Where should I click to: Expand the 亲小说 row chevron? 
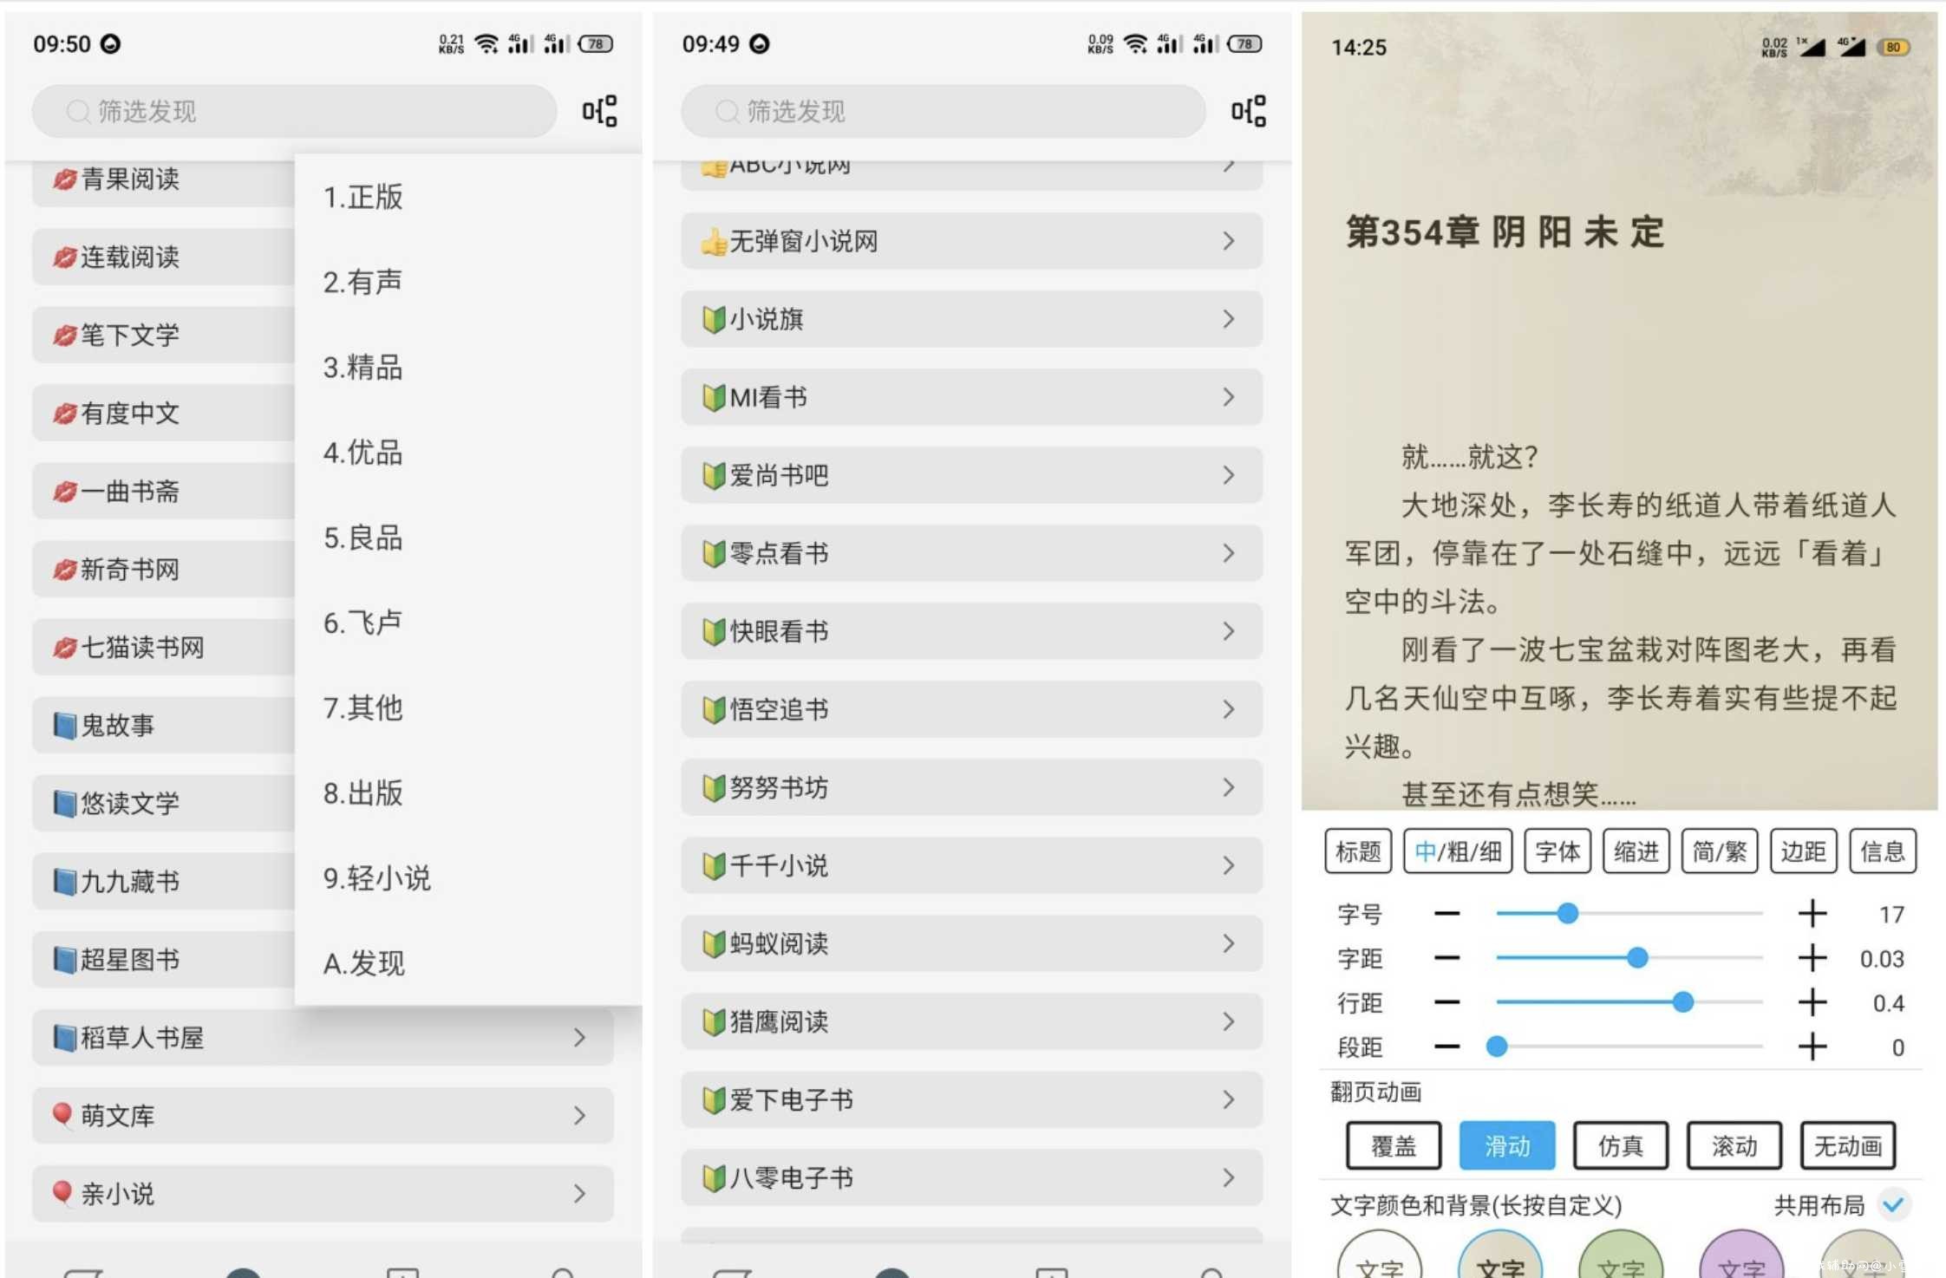[579, 1194]
